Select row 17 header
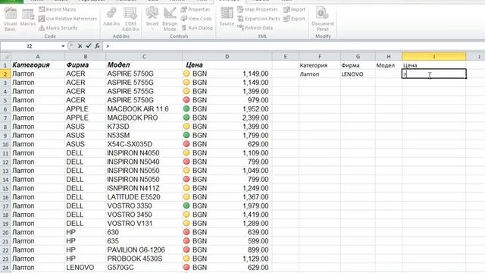This screenshot has width=485, height=273. [5, 206]
